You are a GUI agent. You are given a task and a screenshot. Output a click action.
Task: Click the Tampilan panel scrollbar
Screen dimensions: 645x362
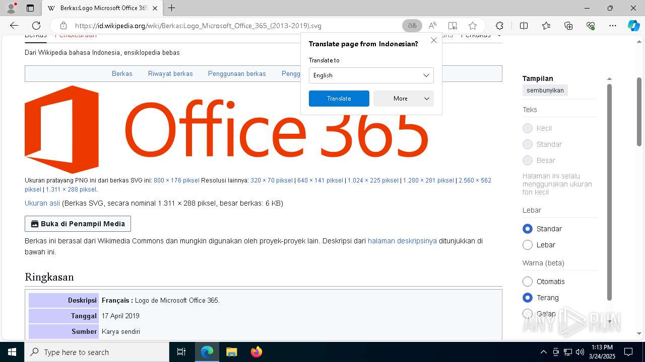pyautogui.click(x=609, y=192)
